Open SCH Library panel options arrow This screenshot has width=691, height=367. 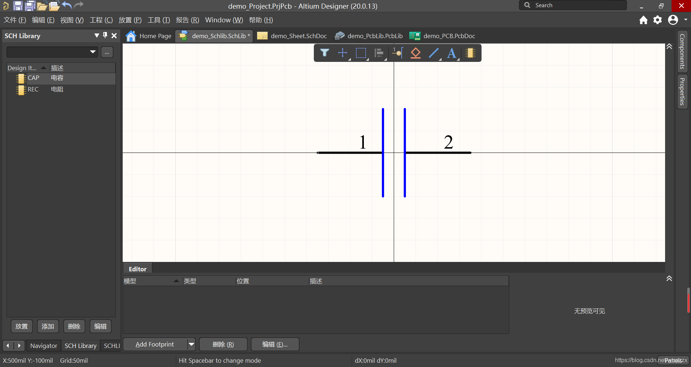(x=96, y=35)
